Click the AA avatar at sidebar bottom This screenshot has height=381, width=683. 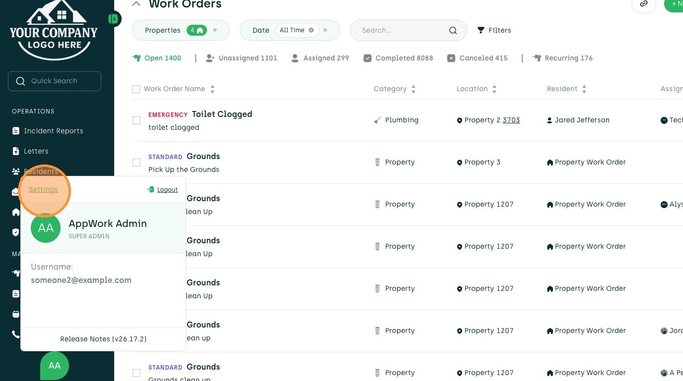pos(55,366)
